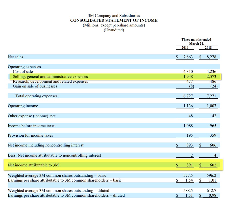The height and width of the screenshot is (205, 225).
Task: Click R&D value 477
Action: 190,81
